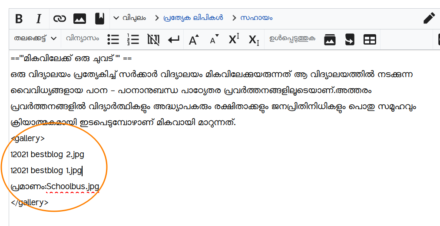
Task: Insert an embedded file from the top toolbar
Action: [79, 19]
